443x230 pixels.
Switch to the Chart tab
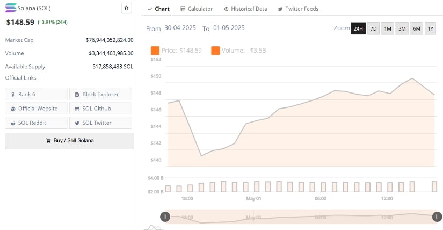pyautogui.click(x=158, y=9)
